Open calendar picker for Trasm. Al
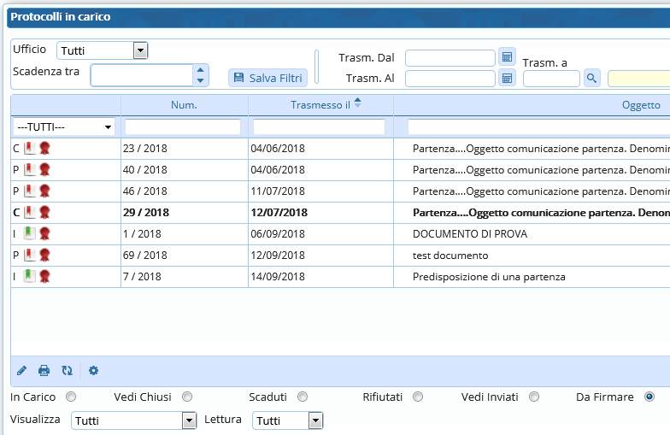The width and height of the screenshot is (670, 435). click(507, 79)
